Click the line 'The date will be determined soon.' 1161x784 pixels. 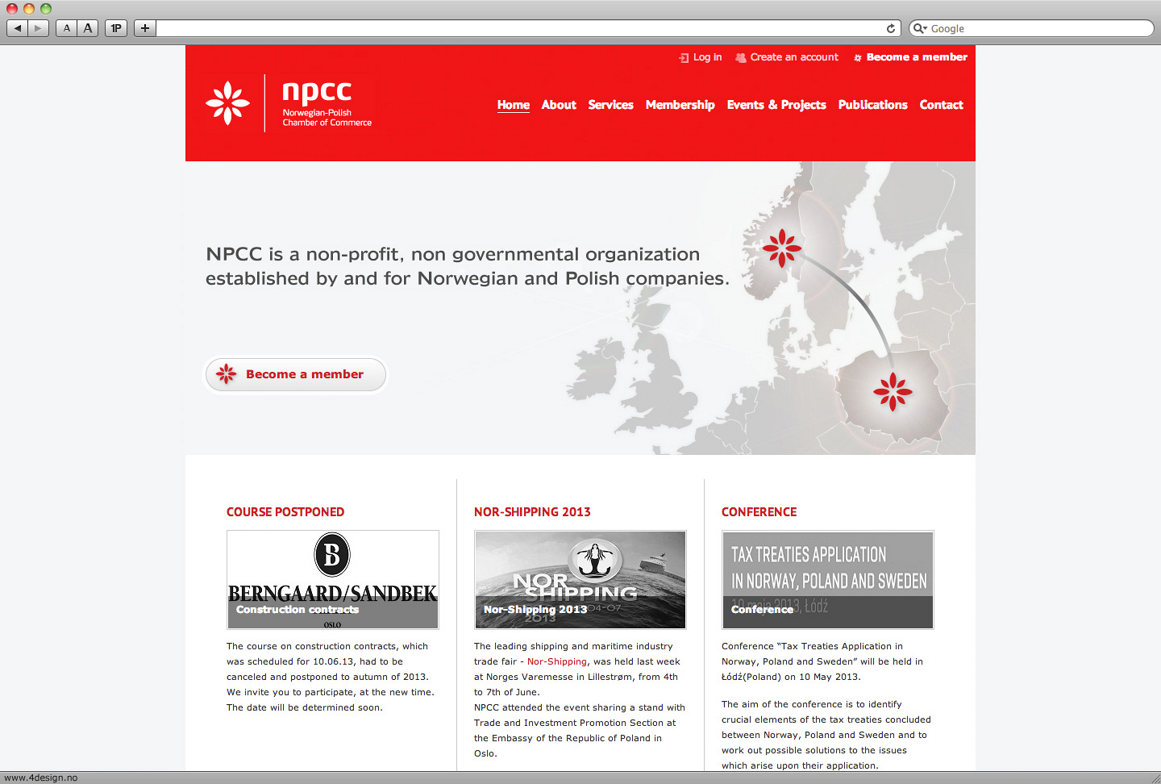305,707
